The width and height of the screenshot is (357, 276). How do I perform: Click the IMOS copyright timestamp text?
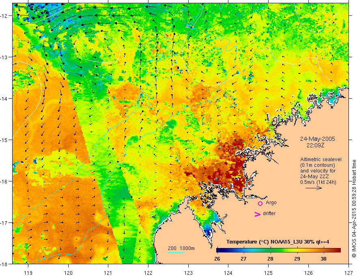(x=354, y=209)
